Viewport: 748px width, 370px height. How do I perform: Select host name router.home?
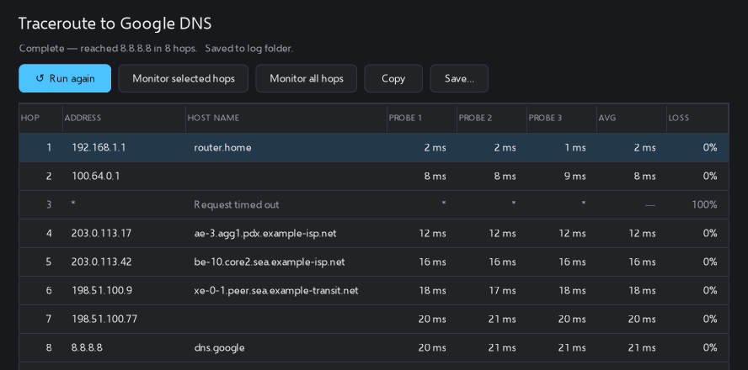click(222, 148)
